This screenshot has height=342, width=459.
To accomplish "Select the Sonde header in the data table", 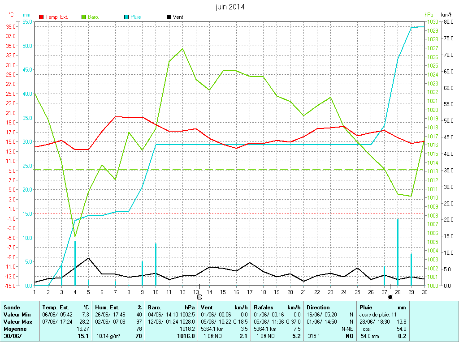I will pyautogui.click(x=12, y=308).
